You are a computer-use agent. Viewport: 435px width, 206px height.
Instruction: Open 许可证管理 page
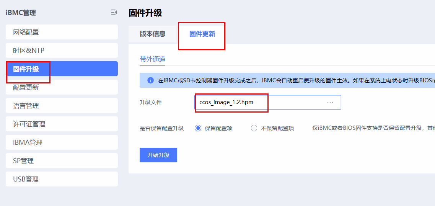point(62,124)
